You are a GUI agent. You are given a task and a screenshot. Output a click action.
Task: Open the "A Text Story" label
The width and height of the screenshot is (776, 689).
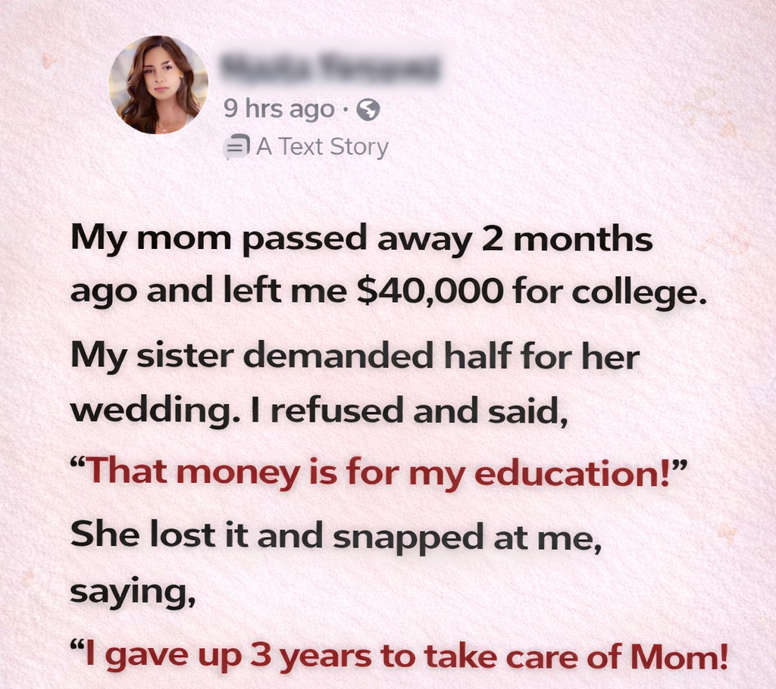pyautogui.click(x=322, y=146)
